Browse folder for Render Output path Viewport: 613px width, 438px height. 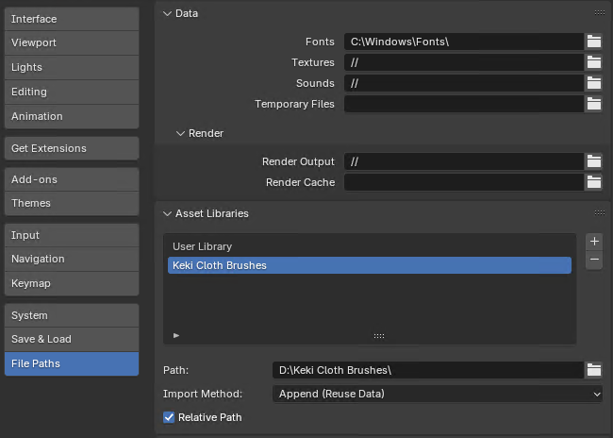coord(593,161)
